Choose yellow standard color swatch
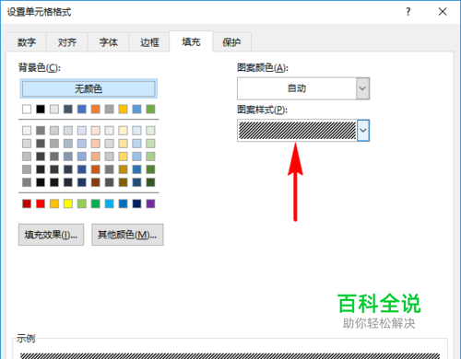Screen dimensions: 461x359 tap(68, 203)
